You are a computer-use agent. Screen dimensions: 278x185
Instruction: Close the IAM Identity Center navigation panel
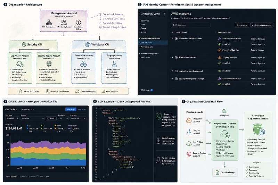pyautogui.click(x=164, y=14)
